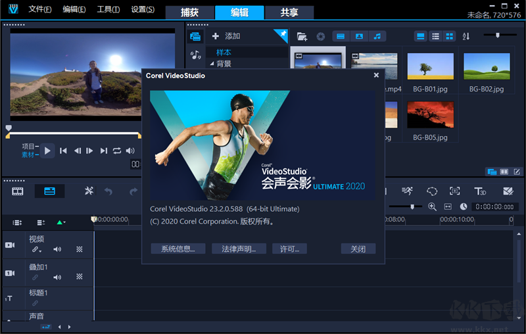Sort library clips with the sort icon

[466, 36]
